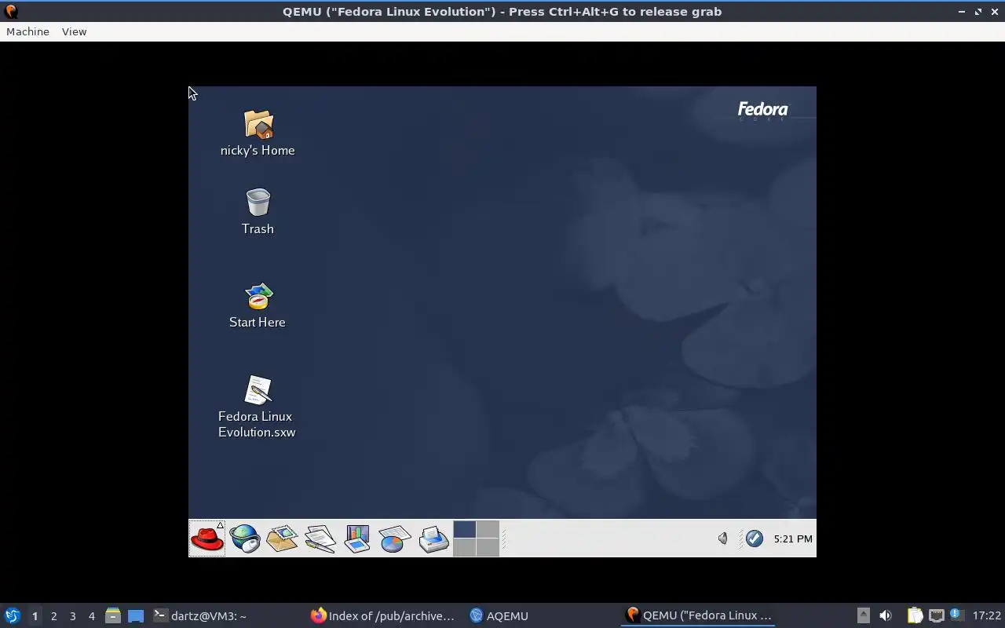
Task: Switch to Firefox Index of /pub/archive window
Action: (x=383, y=615)
